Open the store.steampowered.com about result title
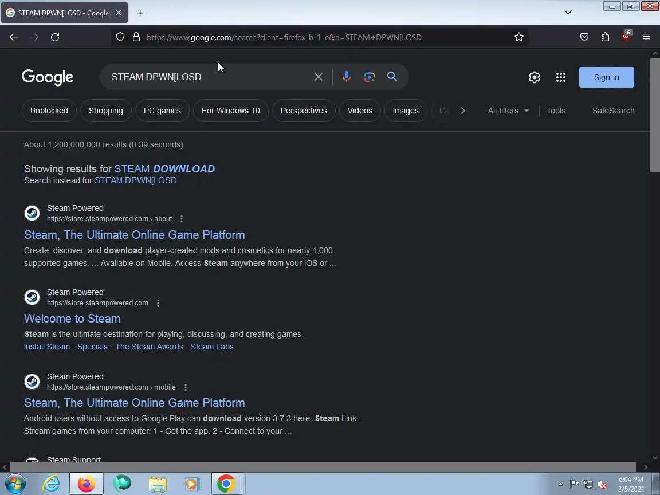The width and height of the screenshot is (660, 495). click(134, 235)
